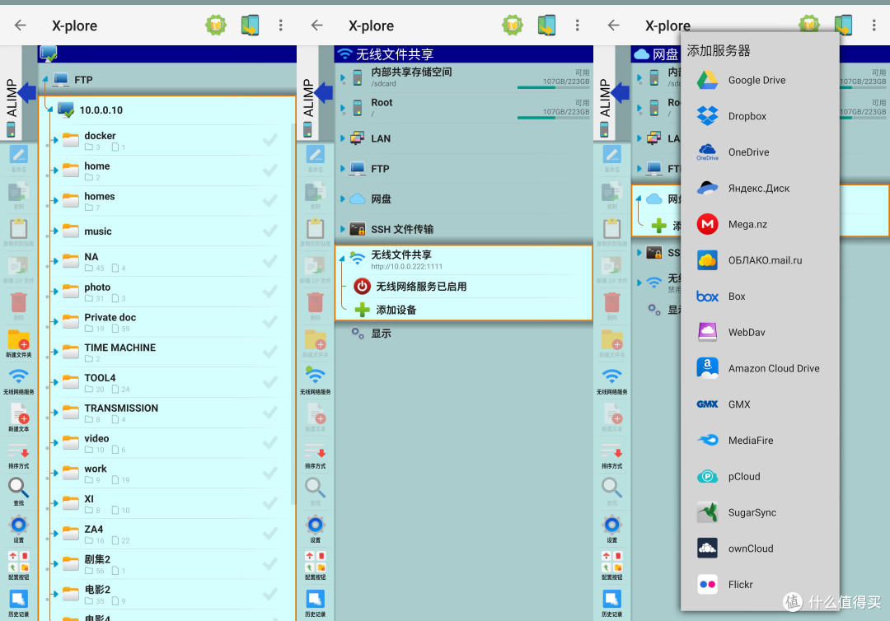
Task: Tick the checkmark on the docker folder
Action: (270, 139)
